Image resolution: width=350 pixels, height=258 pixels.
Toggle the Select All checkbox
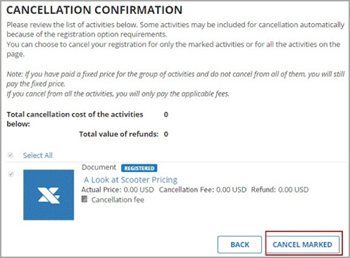point(10,155)
